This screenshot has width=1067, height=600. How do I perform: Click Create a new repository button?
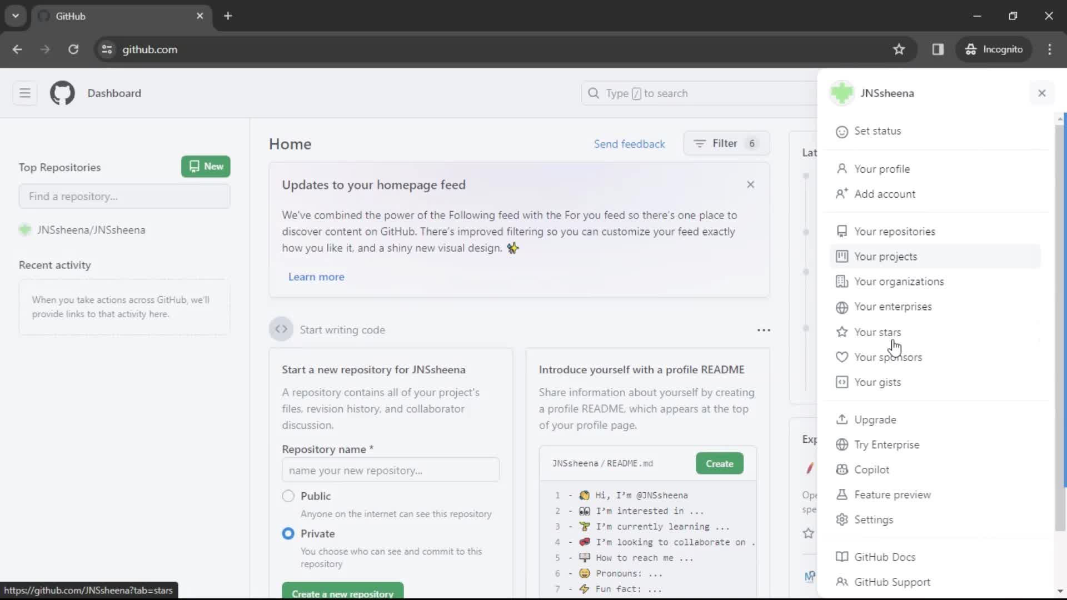pos(343,591)
